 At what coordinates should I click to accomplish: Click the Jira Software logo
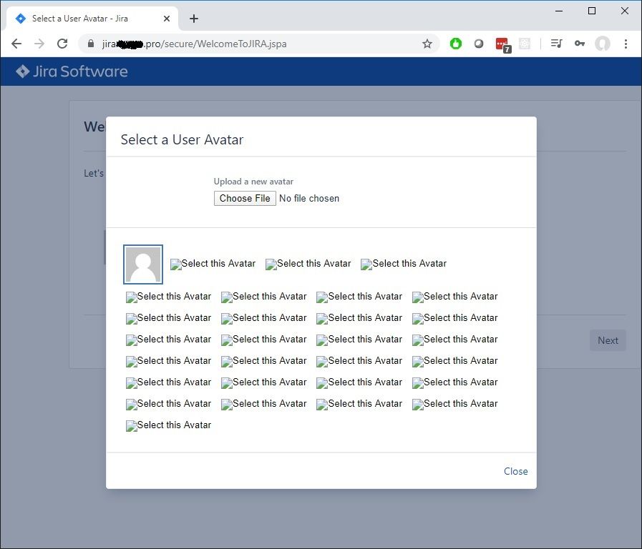(x=72, y=71)
